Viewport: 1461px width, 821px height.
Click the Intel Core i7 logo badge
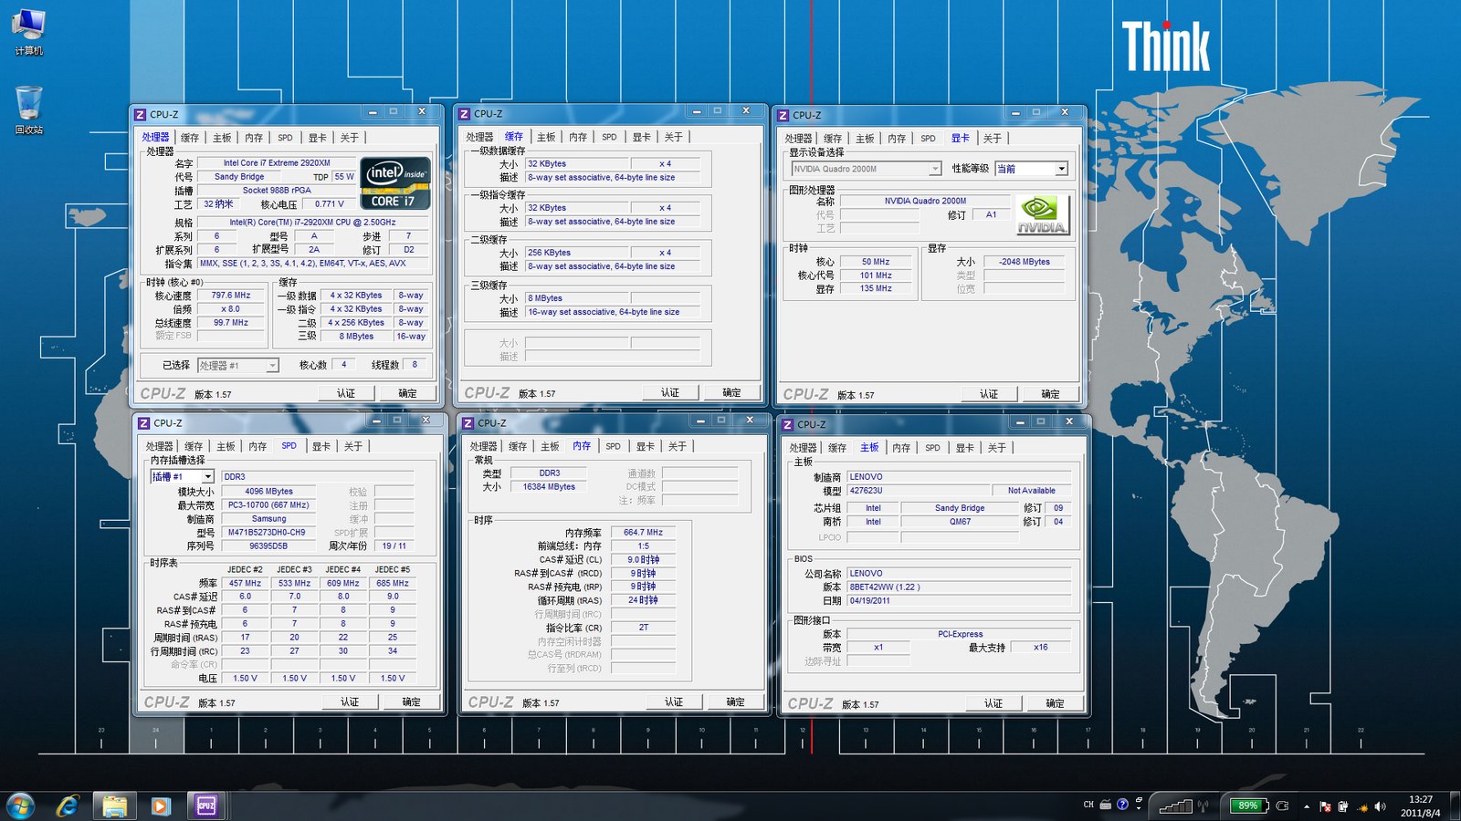coord(395,183)
